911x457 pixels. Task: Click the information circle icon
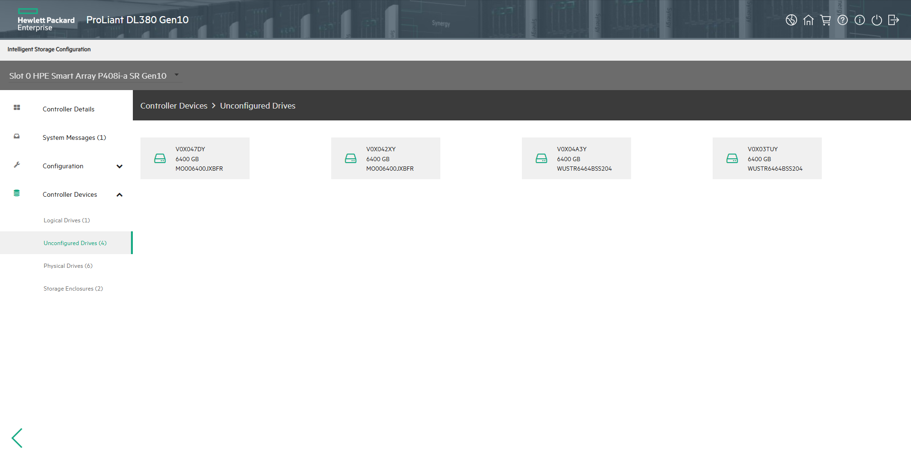coord(859,20)
